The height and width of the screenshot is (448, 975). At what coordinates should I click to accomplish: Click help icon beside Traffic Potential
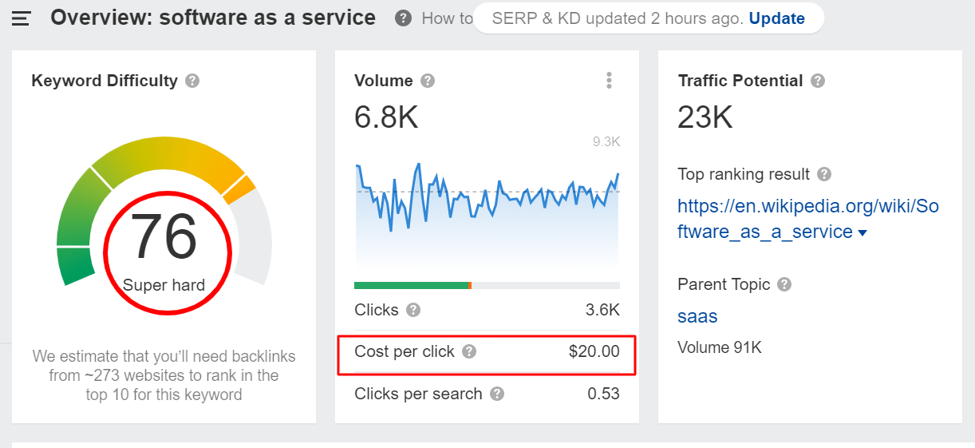click(x=818, y=81)
